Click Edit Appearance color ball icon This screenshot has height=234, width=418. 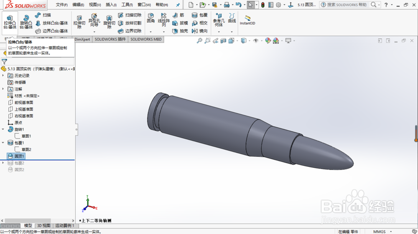tap(268, 41)
